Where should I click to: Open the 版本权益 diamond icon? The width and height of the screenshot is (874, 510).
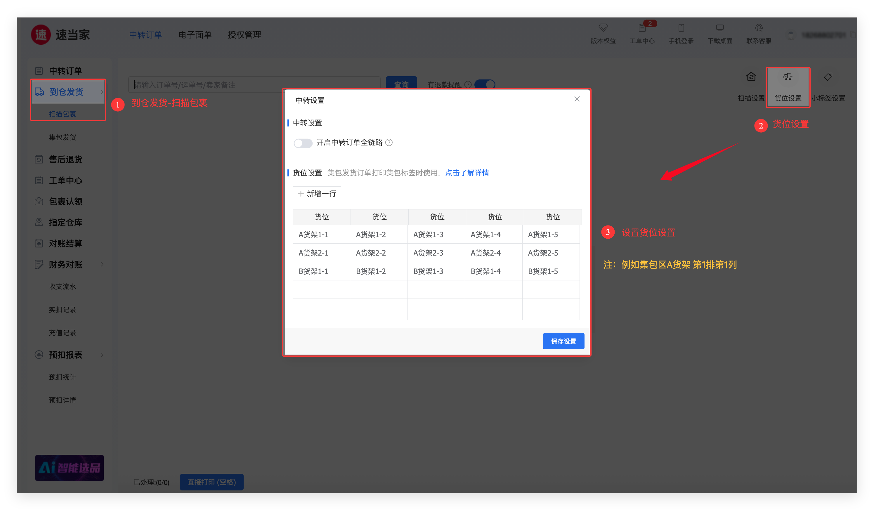(603, 28)
